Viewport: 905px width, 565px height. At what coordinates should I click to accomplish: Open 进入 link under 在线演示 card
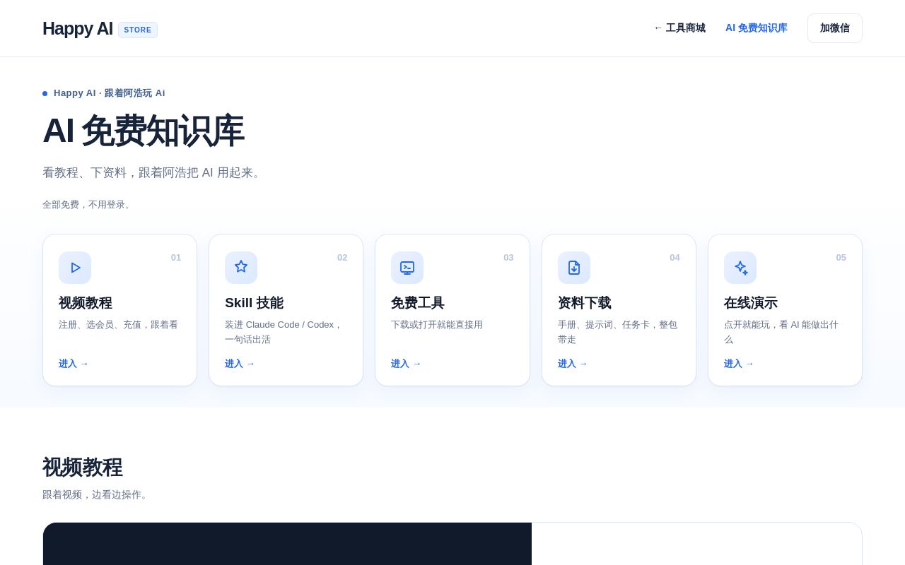(x=739, y=364)
